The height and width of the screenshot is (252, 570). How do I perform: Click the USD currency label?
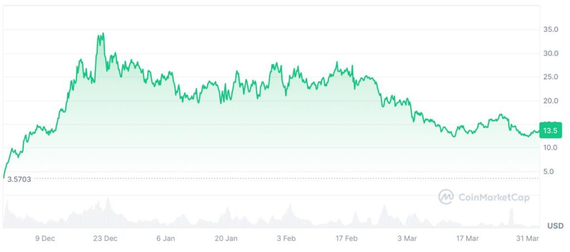(555, 226)
